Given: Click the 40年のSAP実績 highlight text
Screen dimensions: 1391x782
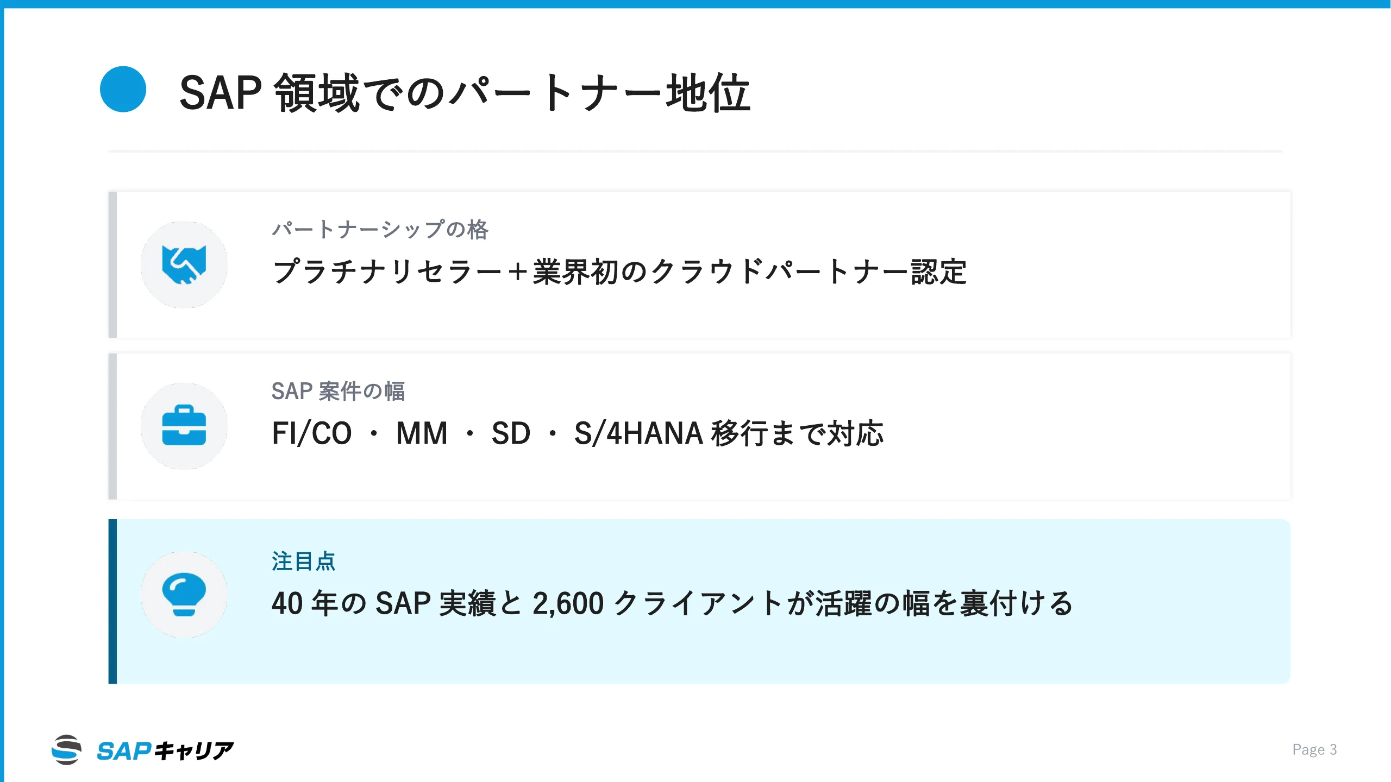Looking at the screenshot, I should (672, 603).
